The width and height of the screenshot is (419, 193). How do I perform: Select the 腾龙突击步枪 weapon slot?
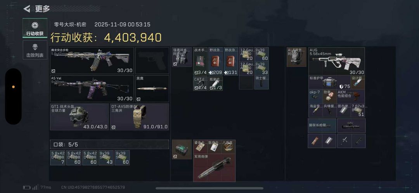(x=92, y=60)
